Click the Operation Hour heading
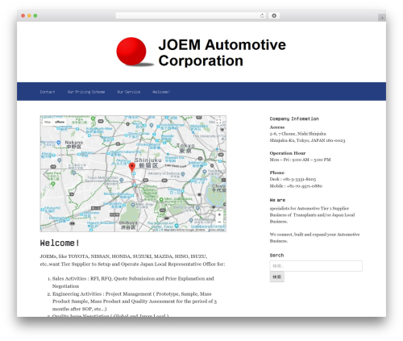This screenshot has height=341, width=403. click(288, 153)
